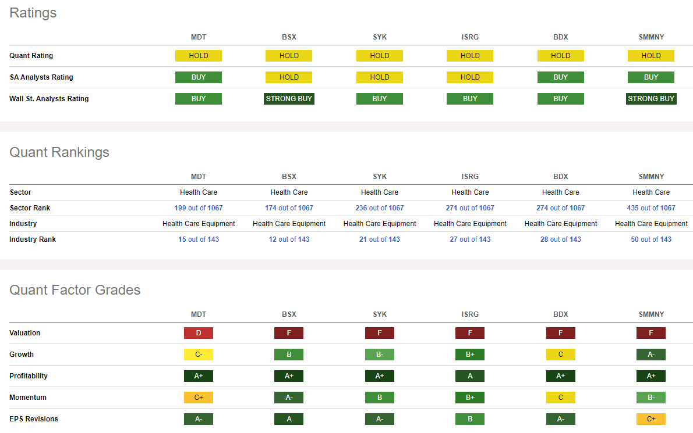This screenshot has height=433, width=693.
Task: Click the Quant Rating row label
Action: coord(31,56)
